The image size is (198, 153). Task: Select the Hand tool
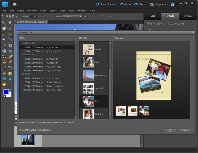point(4,28)
